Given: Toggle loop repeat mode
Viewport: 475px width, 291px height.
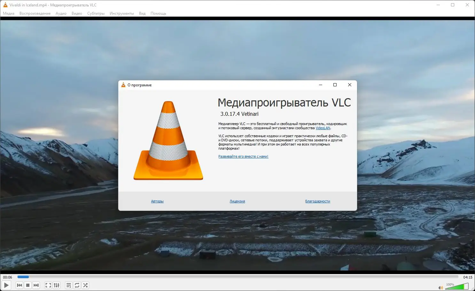Looking at the screenshot, I should pyautogui.click(x=77, y=285).
